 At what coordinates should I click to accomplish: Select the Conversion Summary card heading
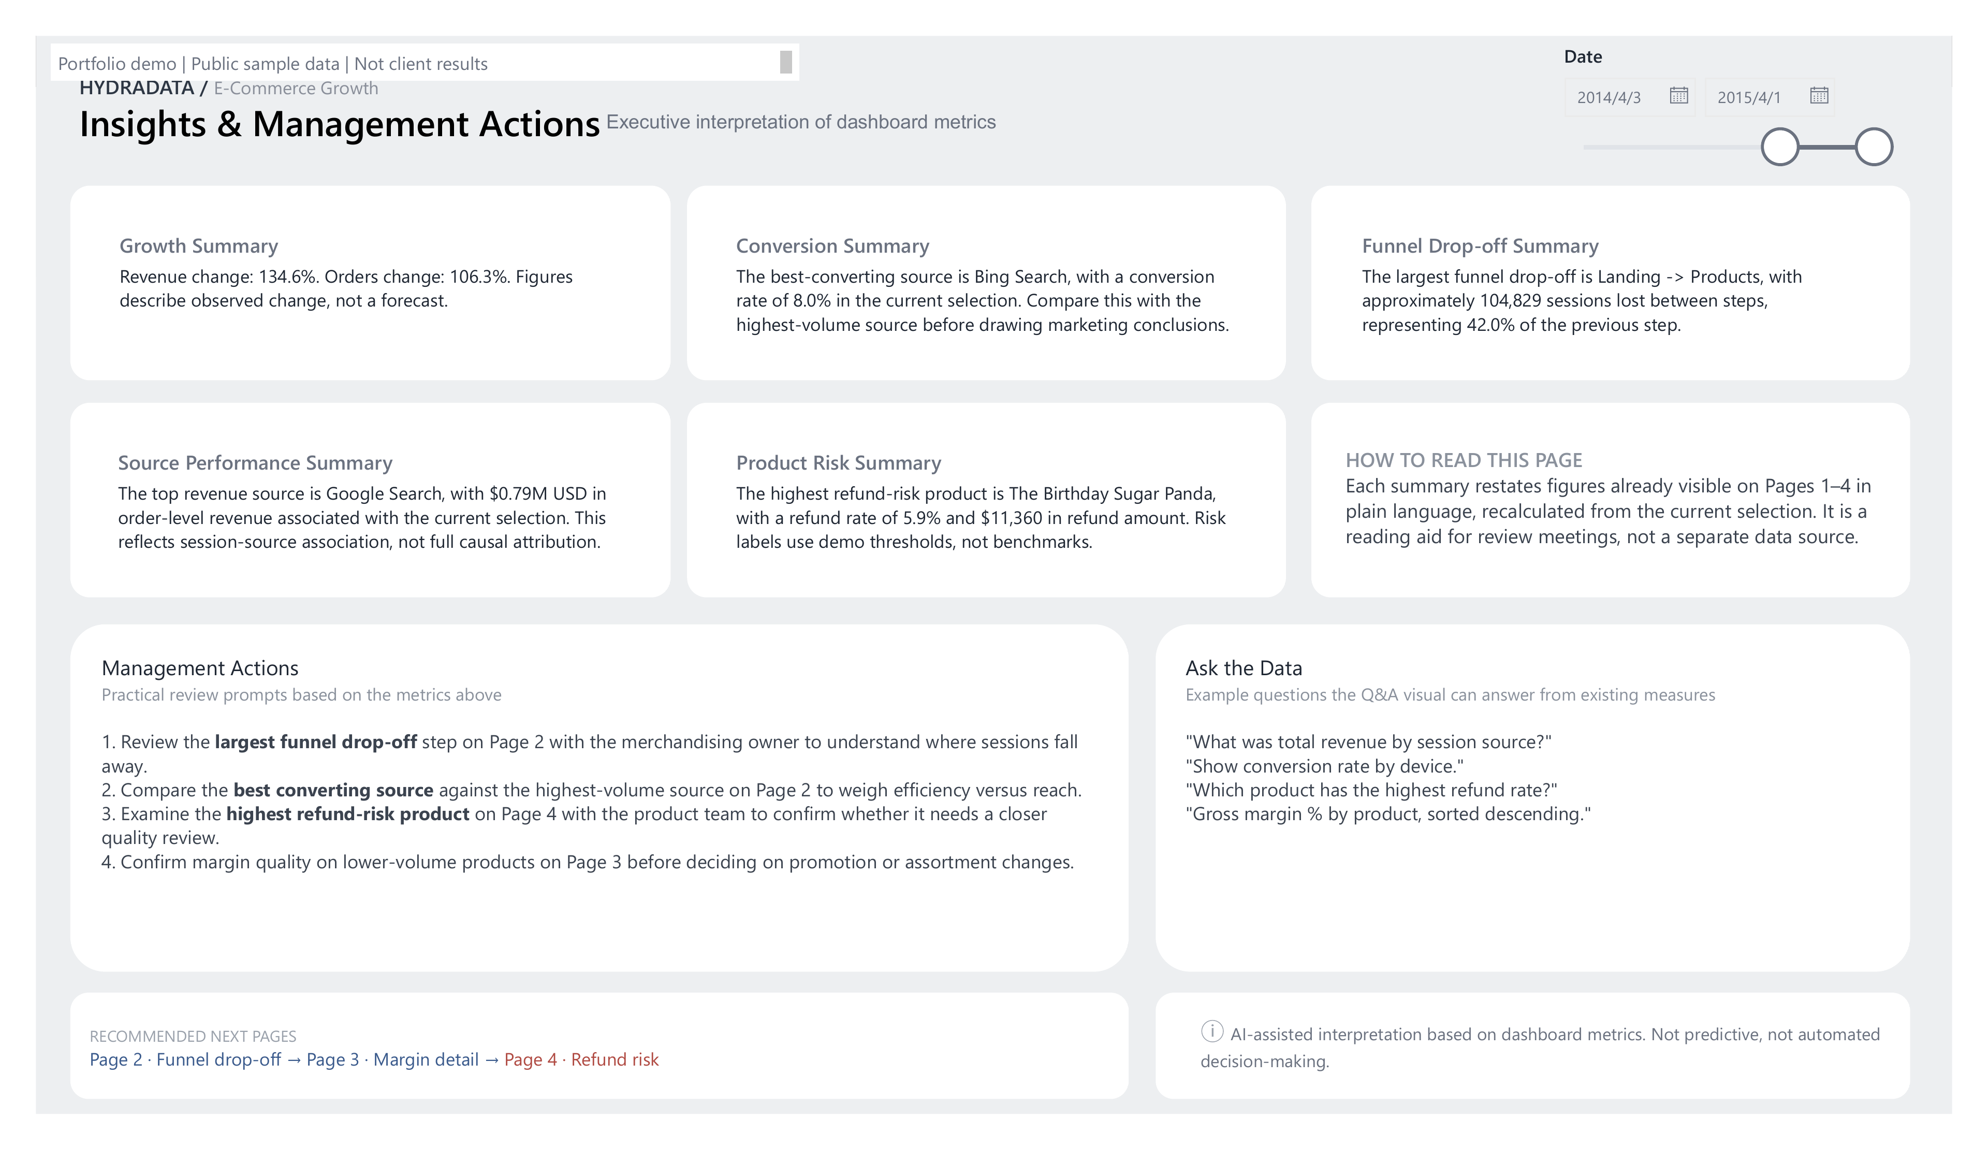pos(832,246)
